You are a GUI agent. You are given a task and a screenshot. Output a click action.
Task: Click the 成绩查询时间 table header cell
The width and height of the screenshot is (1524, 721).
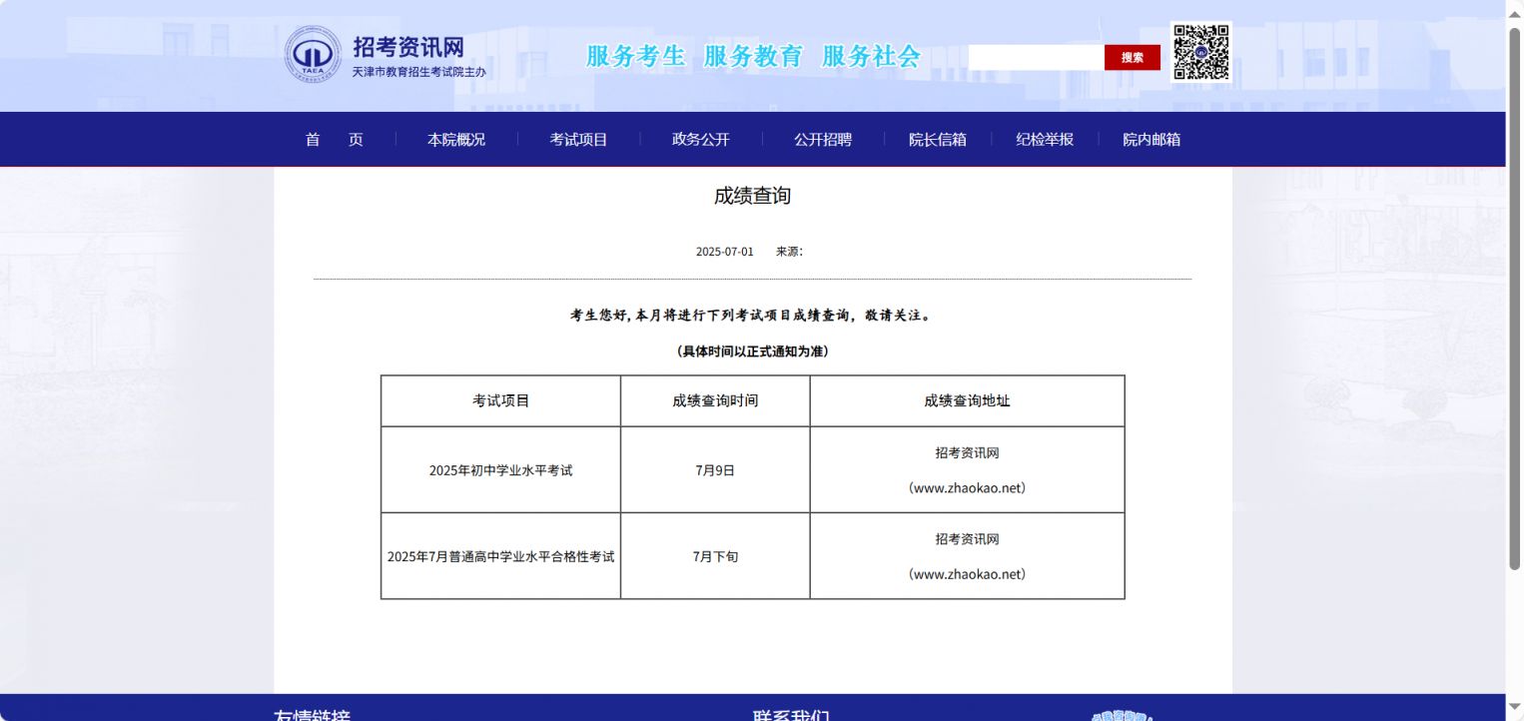pyautogui.click(x=715, y=400)
